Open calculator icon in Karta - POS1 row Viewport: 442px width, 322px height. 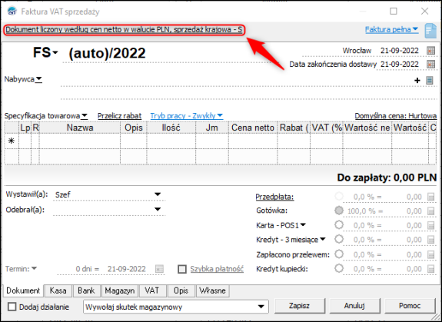point(430,225)
